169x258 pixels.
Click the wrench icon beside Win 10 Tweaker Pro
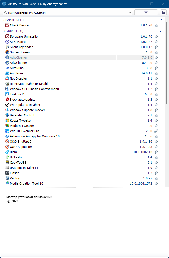click(156, 131)
